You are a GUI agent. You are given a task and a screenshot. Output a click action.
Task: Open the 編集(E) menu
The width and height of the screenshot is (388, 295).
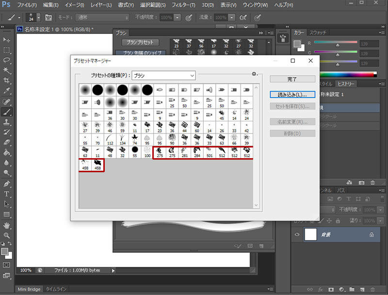pyautogui.click(x=51, y=5)
